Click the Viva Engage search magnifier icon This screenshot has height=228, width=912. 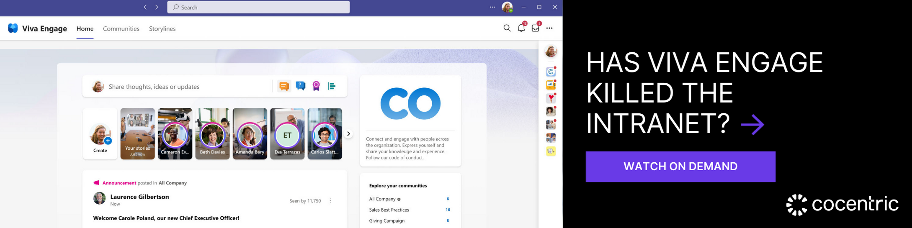(x=507, y=28)
